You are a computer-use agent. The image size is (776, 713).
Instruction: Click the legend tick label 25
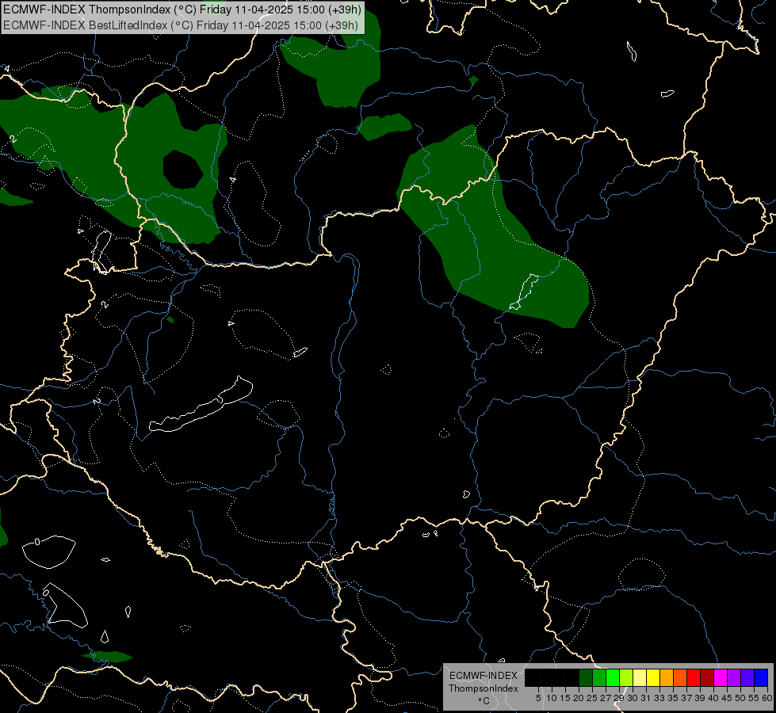click(592, 698)
